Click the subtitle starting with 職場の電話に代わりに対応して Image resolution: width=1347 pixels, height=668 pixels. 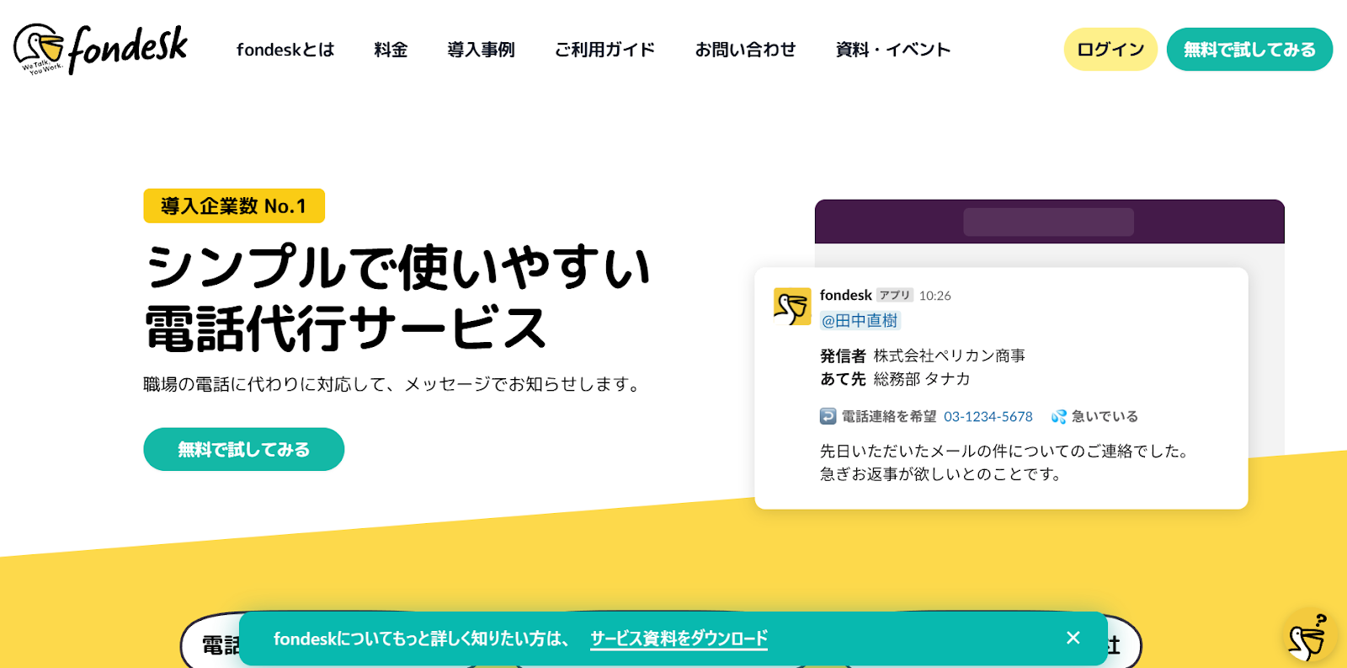coord(395,384)
